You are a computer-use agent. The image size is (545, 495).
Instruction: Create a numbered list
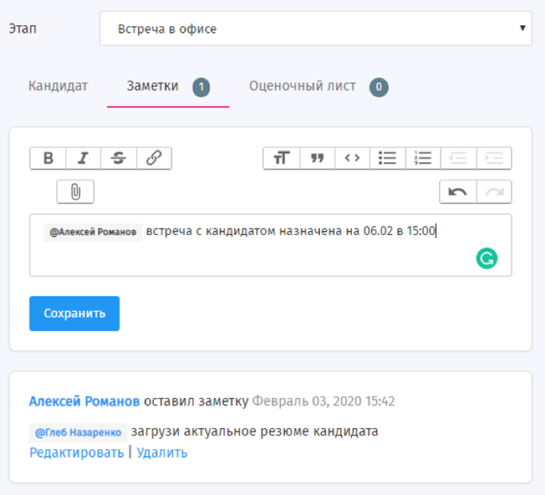click(x=423, y=158)
